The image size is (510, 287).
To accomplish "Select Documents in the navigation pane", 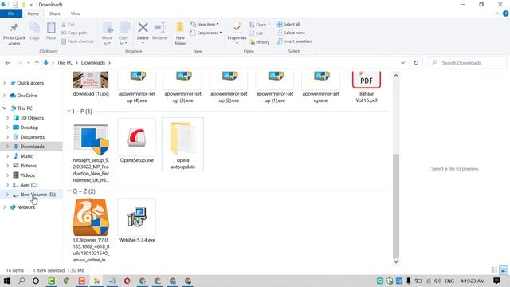I will point(32,137).
